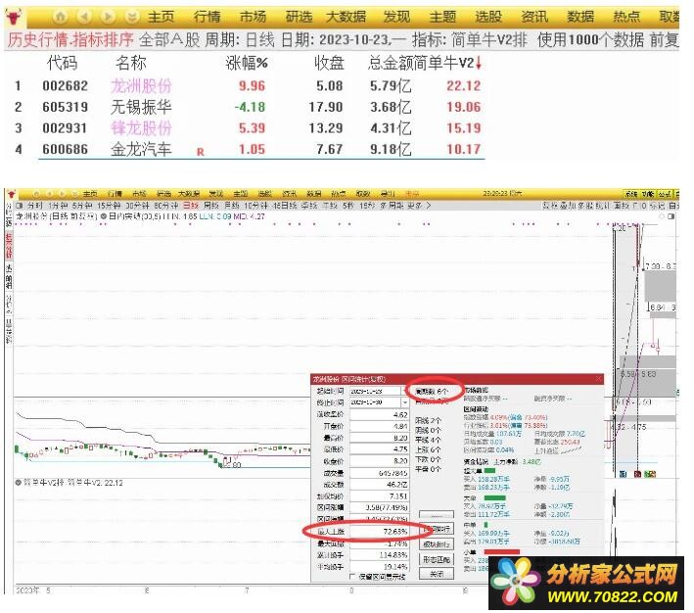Sort by the 涨幅% column header
This screenshot has height=613, width=694.
click(x=247, y=63)
